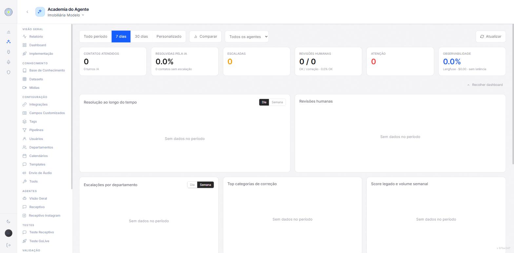Expand the Imobiliária Modelo selector
Screen dimensions: 514x253
66,15
